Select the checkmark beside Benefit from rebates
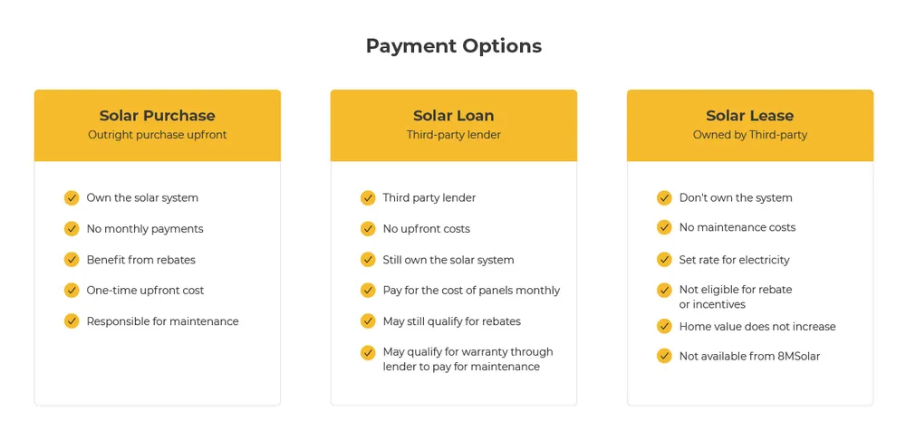Image resolution: width=906 pixels, height=440 pixels. (72, 260)
